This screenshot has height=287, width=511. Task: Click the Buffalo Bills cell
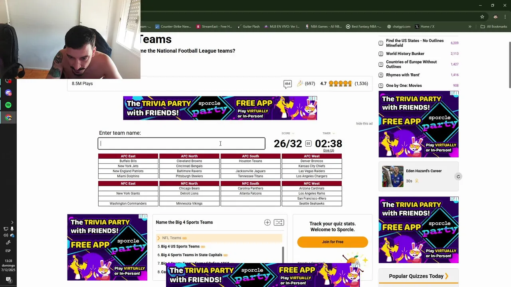point(128,161)
